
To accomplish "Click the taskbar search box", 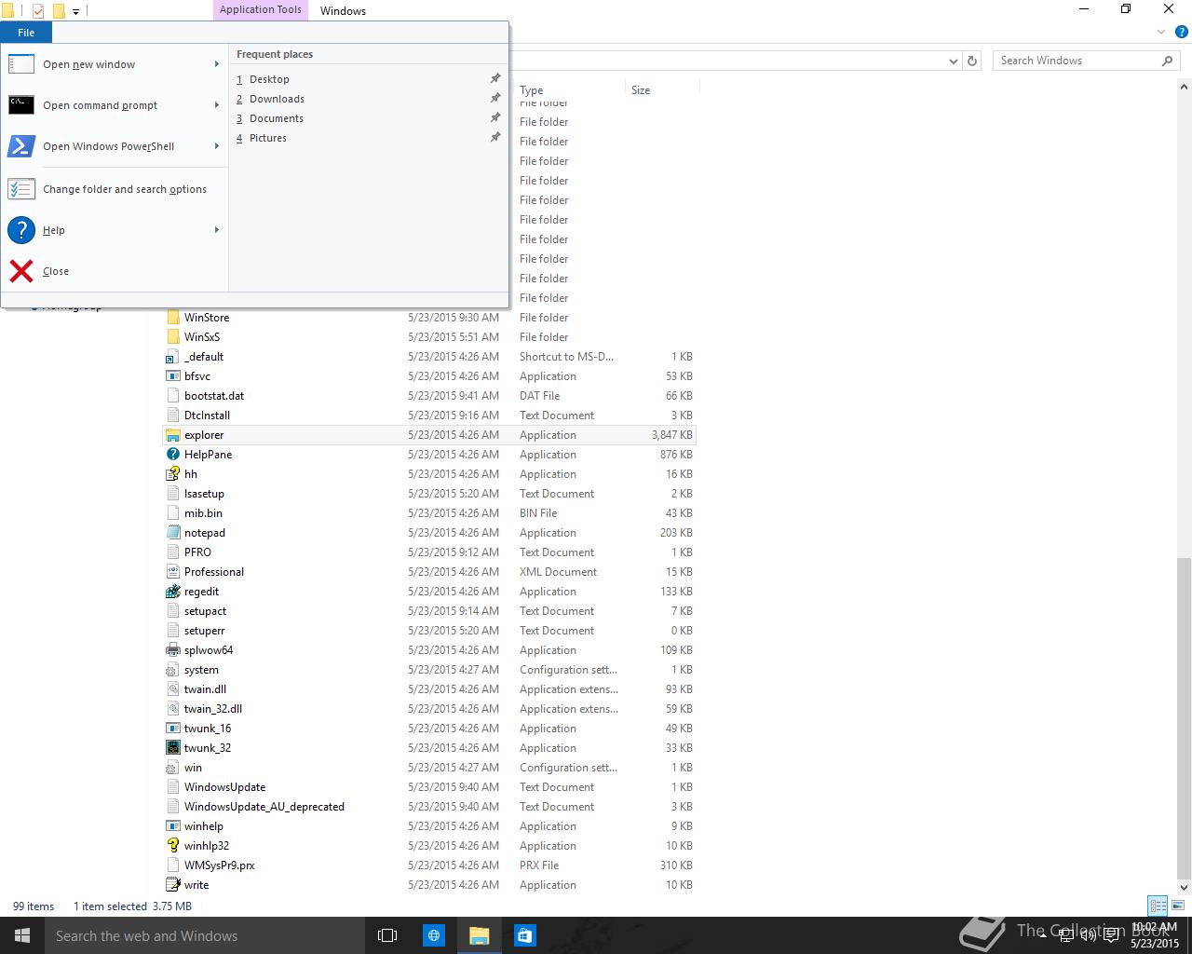I will click(x=205, y=935).
